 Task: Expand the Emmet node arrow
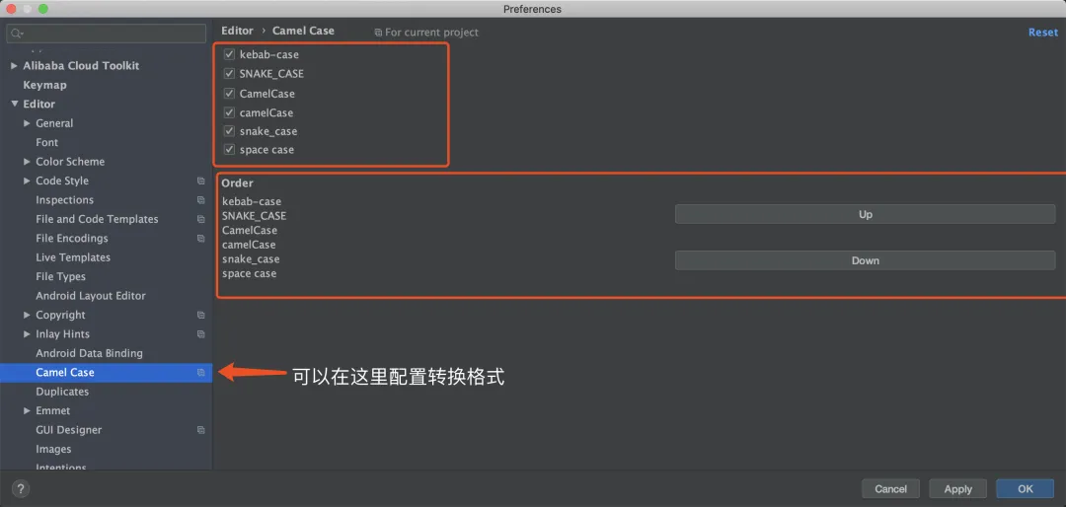point(28,410)
